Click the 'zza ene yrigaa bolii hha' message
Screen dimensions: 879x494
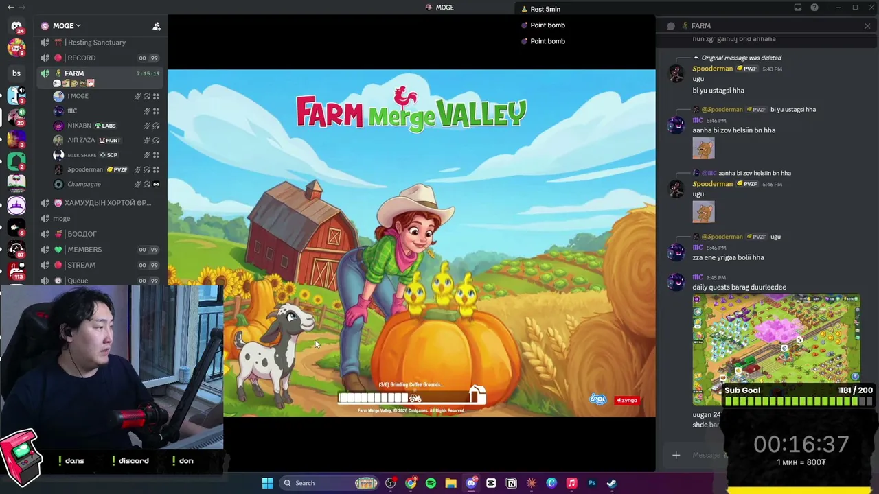(x=728, y=257)
